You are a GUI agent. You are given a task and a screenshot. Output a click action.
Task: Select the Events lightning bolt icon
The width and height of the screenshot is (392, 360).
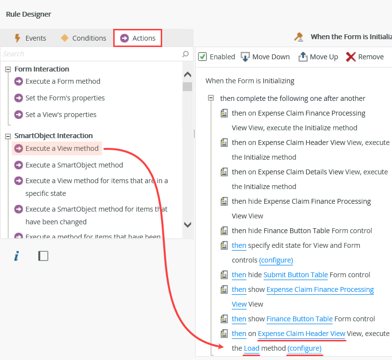tap(17, 38)
